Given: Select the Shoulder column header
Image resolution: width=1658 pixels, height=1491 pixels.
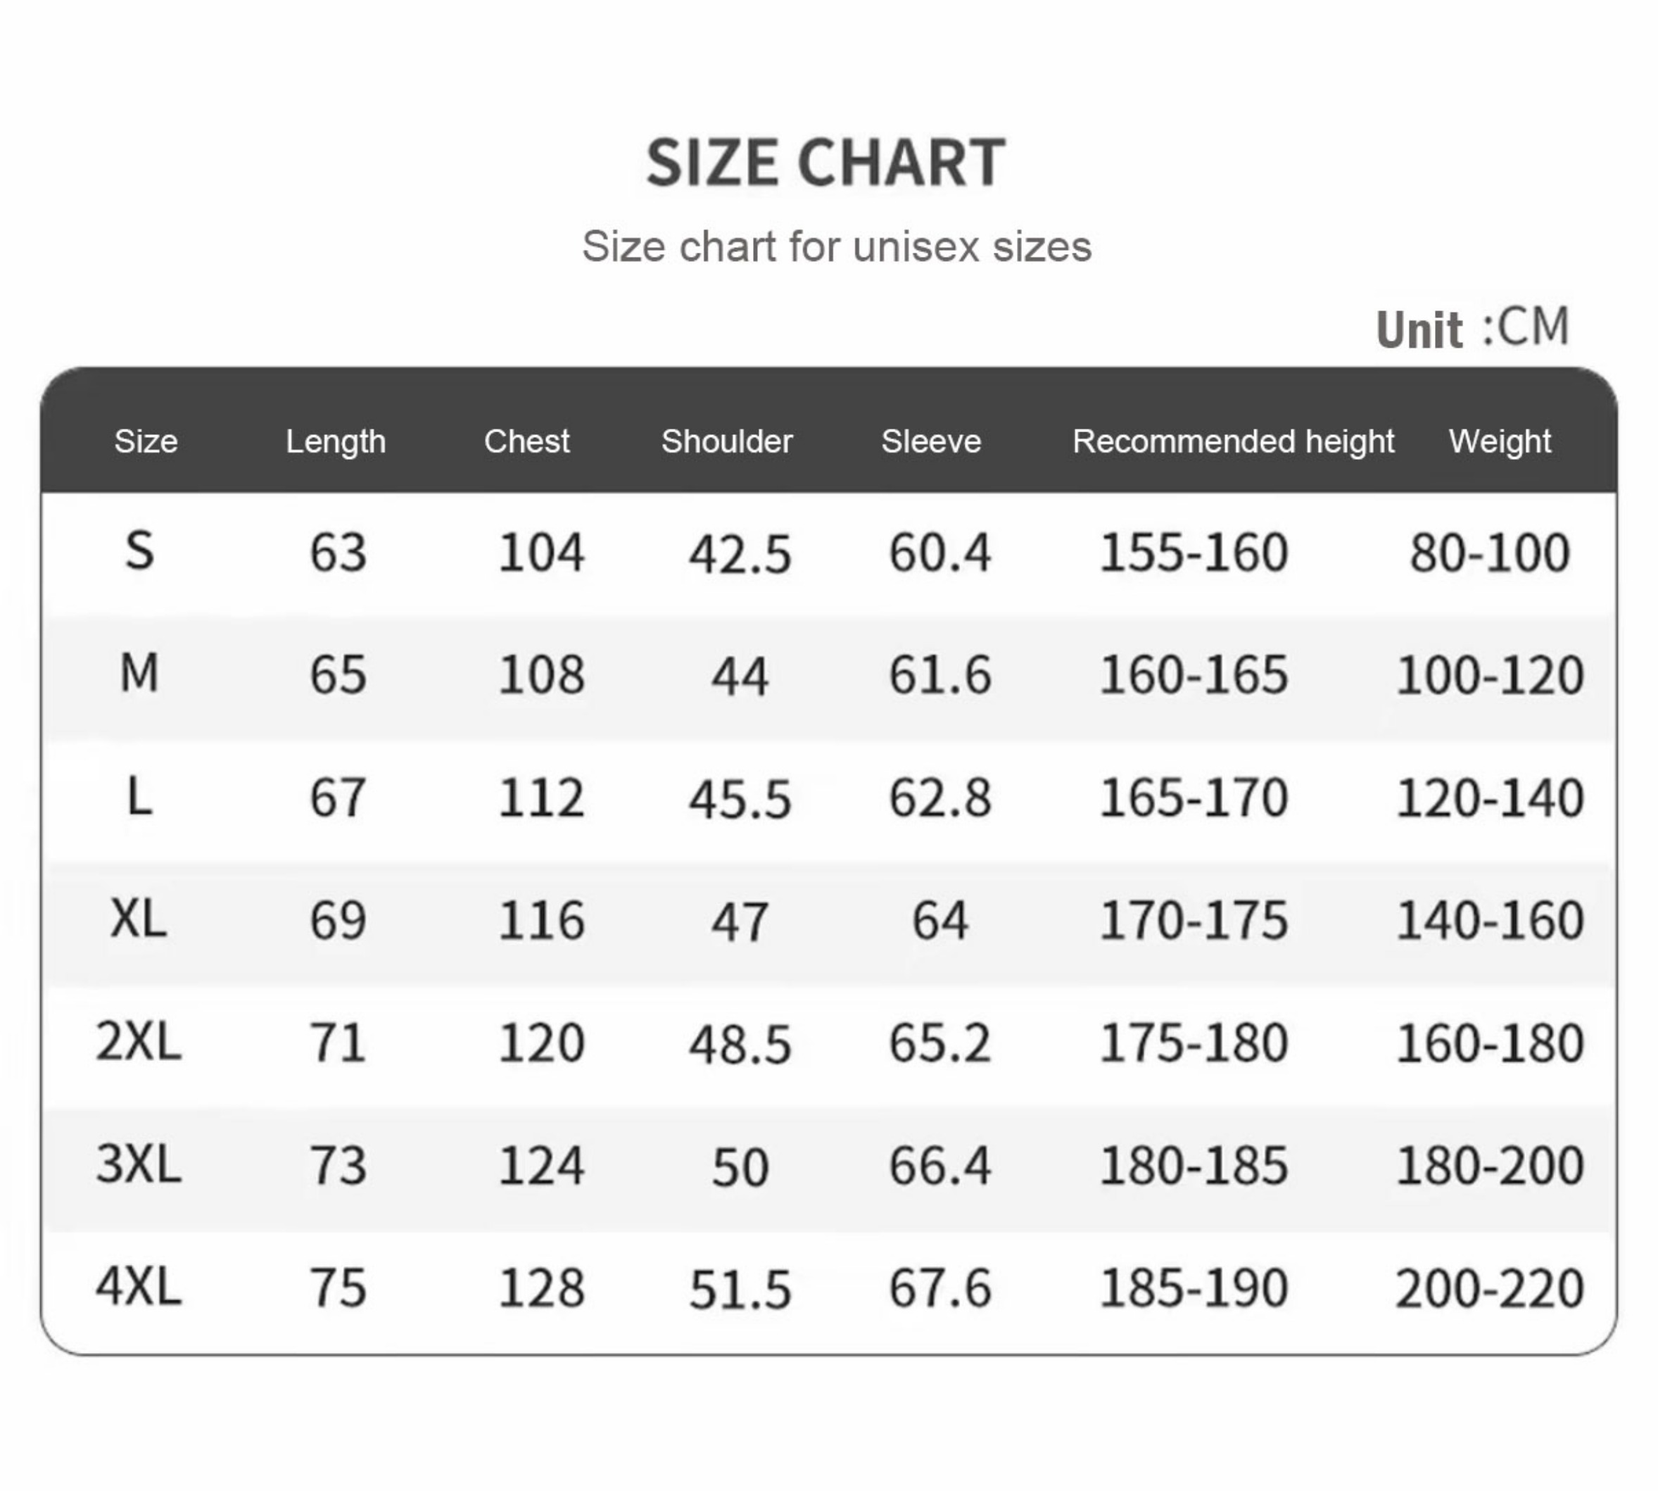Looking at the screenshot, I should 727,441.
